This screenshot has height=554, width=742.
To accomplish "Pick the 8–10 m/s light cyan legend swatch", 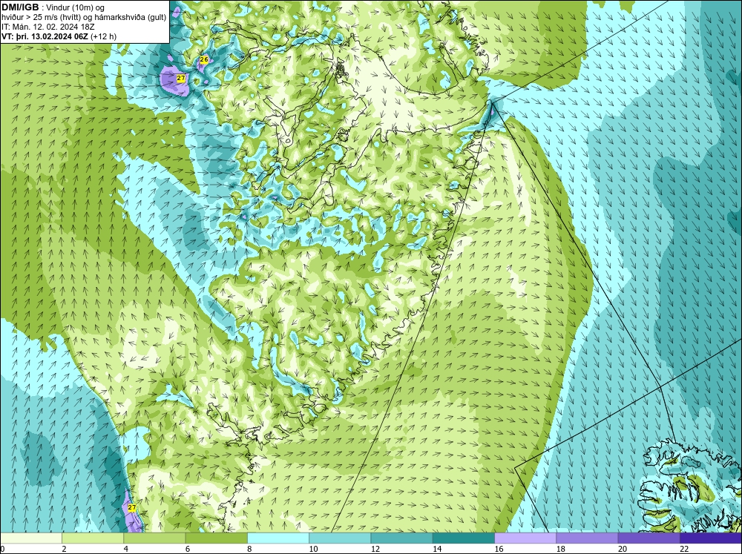I will [x=278, y=538].
